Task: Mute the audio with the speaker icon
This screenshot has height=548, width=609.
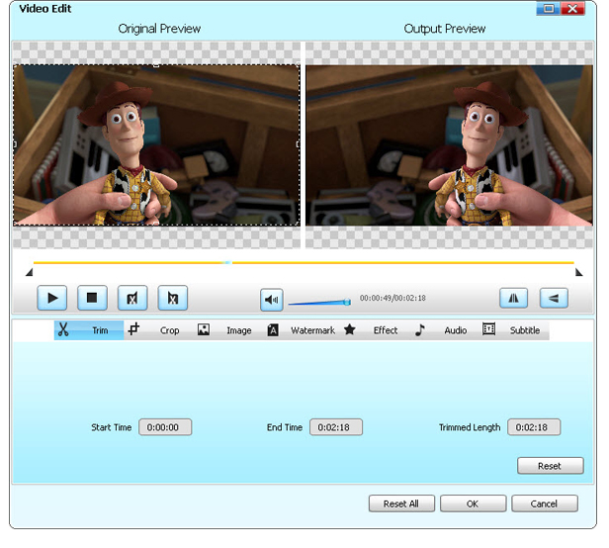Action: [x=272, y=300]
